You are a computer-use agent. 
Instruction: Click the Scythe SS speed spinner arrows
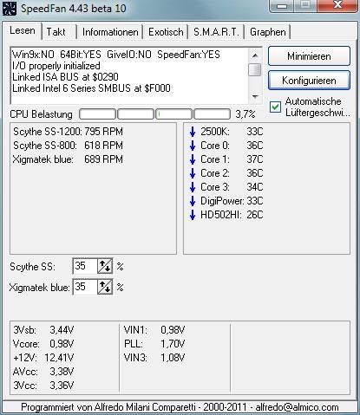click(105, 266)
